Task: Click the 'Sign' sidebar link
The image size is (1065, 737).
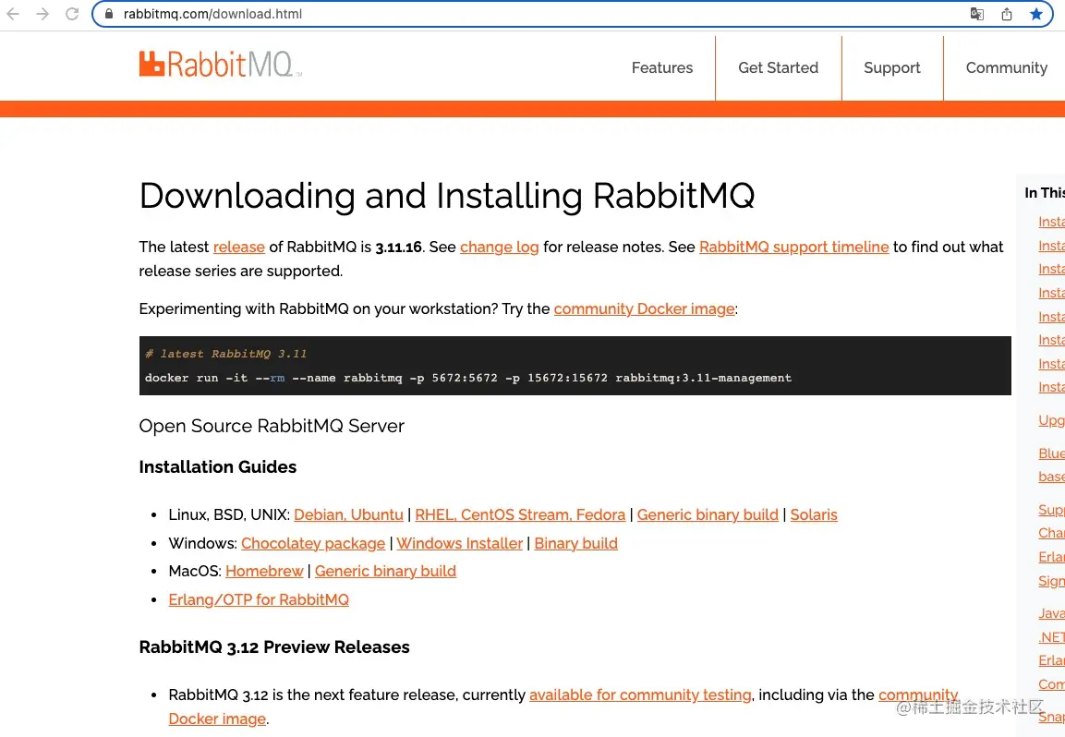Action: pyautogui.click(x=1051, y=582)
